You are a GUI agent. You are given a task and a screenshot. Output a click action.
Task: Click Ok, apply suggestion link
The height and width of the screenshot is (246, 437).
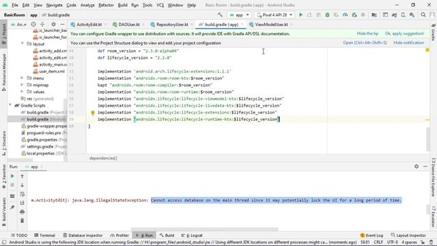pyautogui.click(x=404, y=33)
